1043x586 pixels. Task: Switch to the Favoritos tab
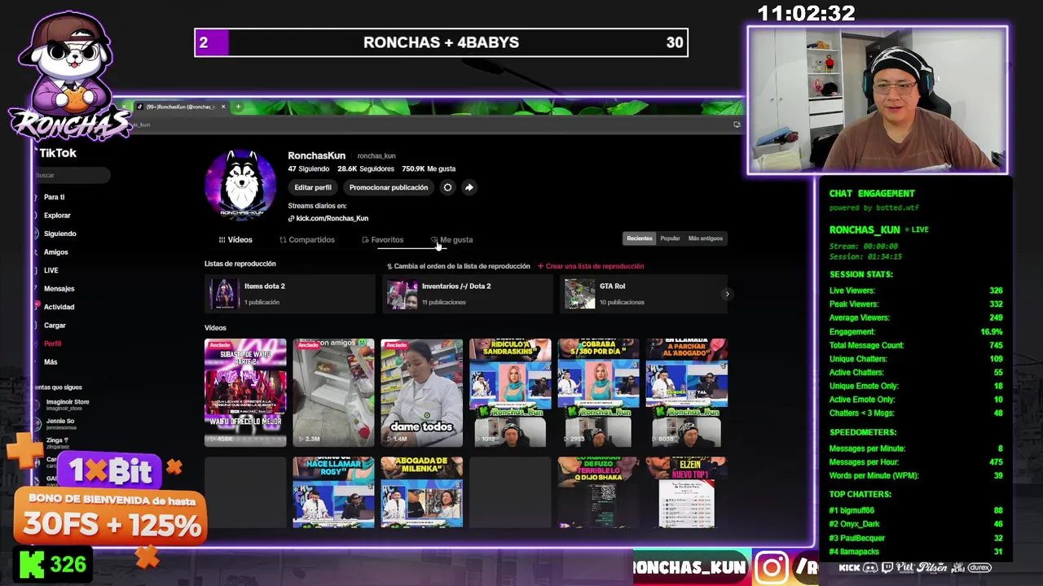coord(383,240)
